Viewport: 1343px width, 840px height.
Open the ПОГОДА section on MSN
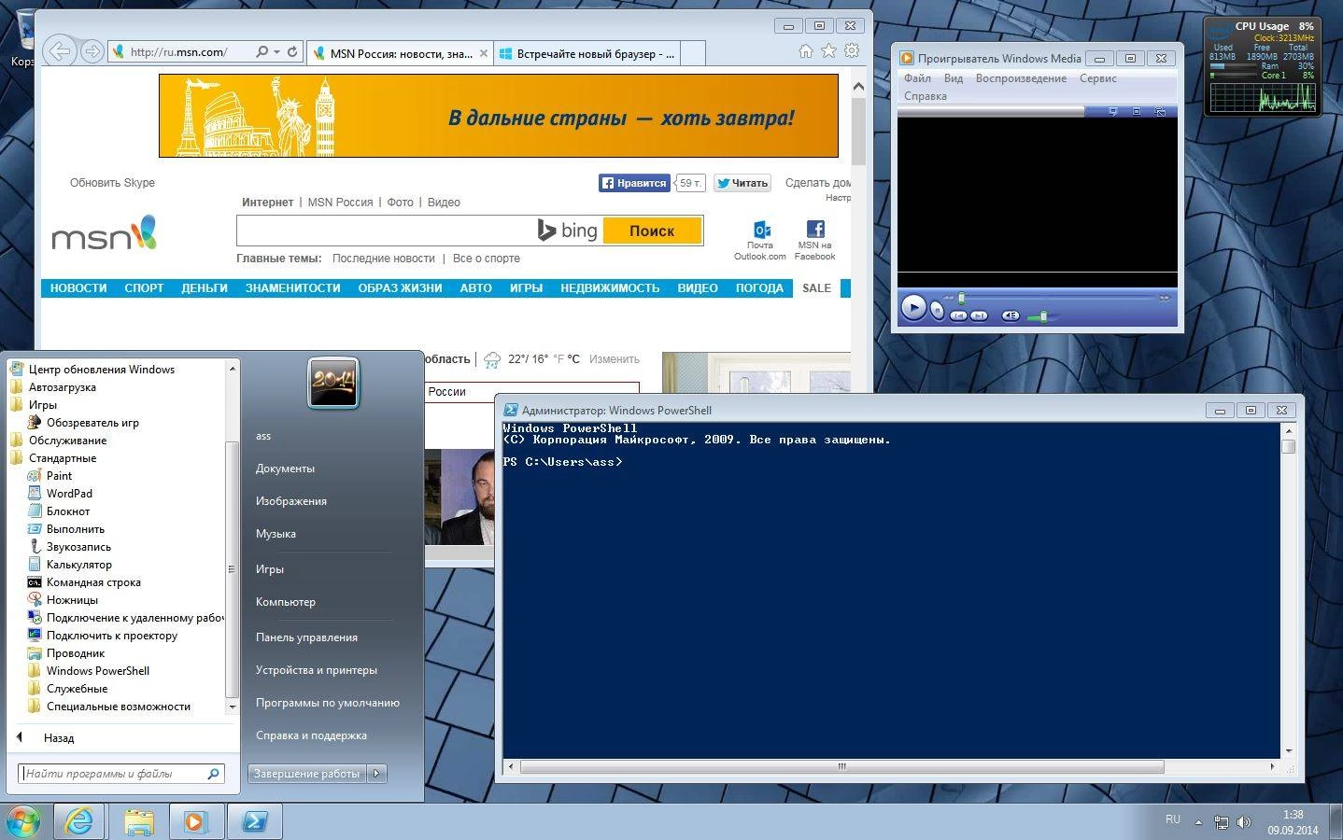(759, 288)
